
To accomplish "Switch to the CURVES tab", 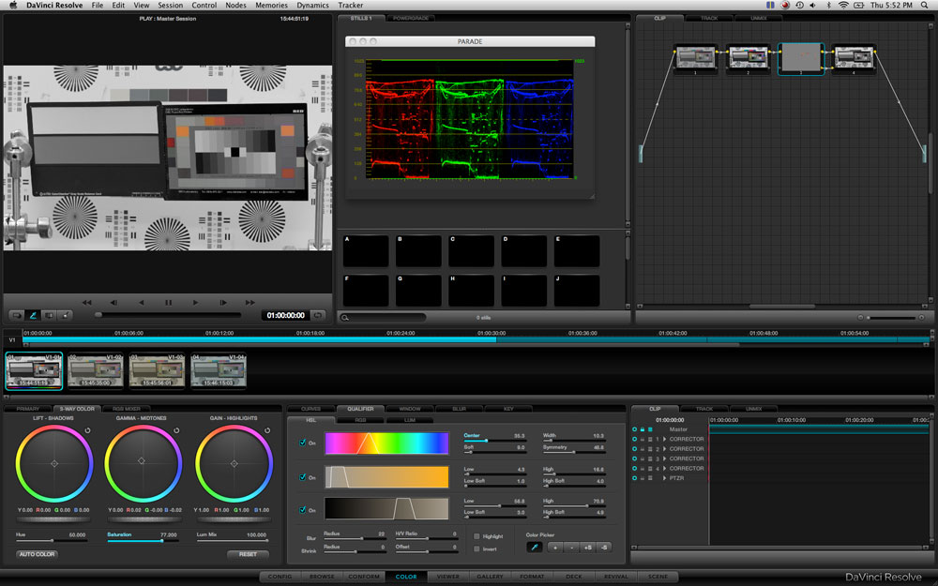I will [x=311, y=409].
